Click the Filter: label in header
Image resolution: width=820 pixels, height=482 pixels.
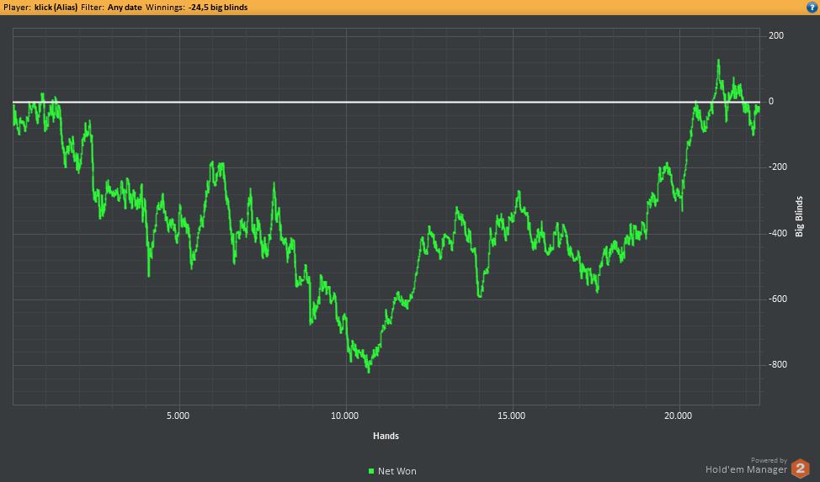click(x=93, y=8)
